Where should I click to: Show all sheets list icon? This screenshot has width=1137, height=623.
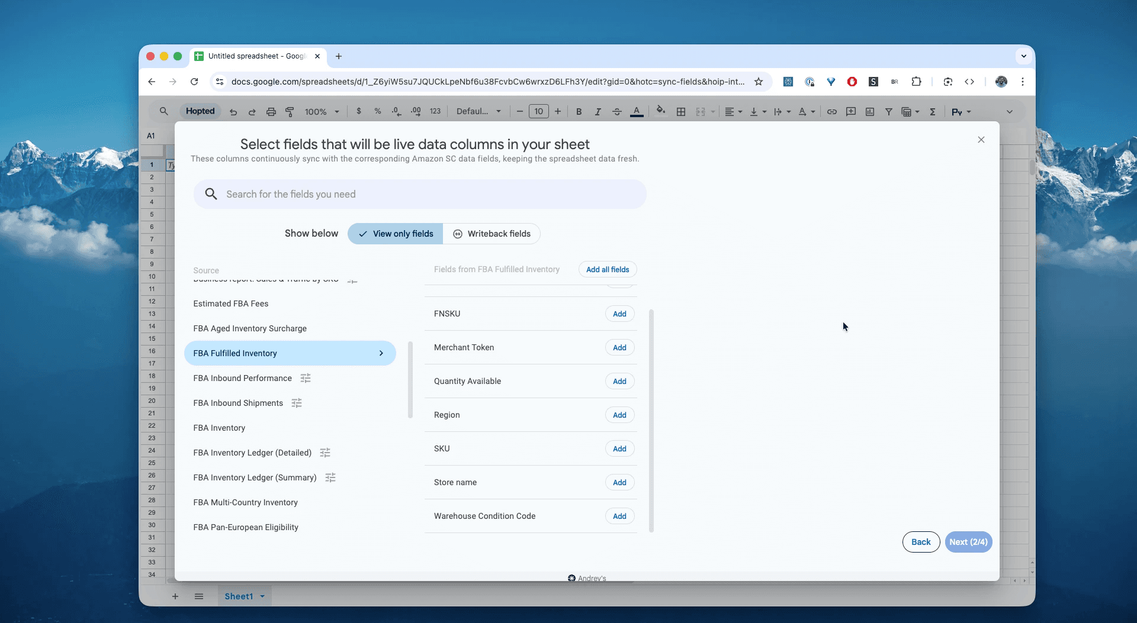coord(199,596)
